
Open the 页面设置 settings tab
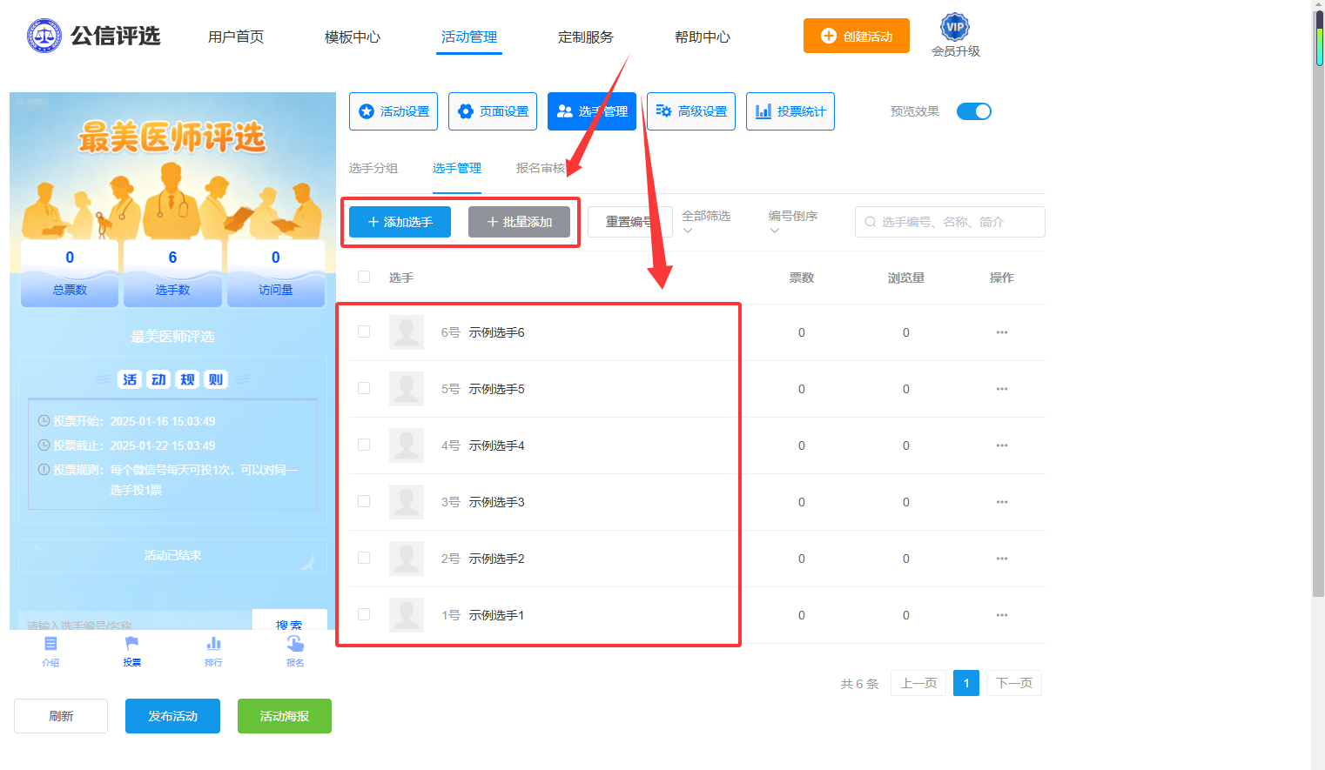click(493, 111)
